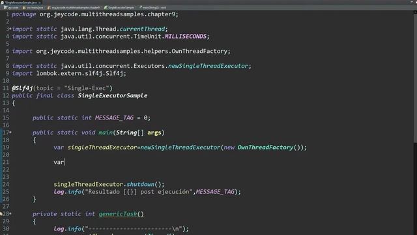This screenshot has height=235, width=417.
Task: Click 'Executors' in the line 8 import
Action: click(149, 66)
